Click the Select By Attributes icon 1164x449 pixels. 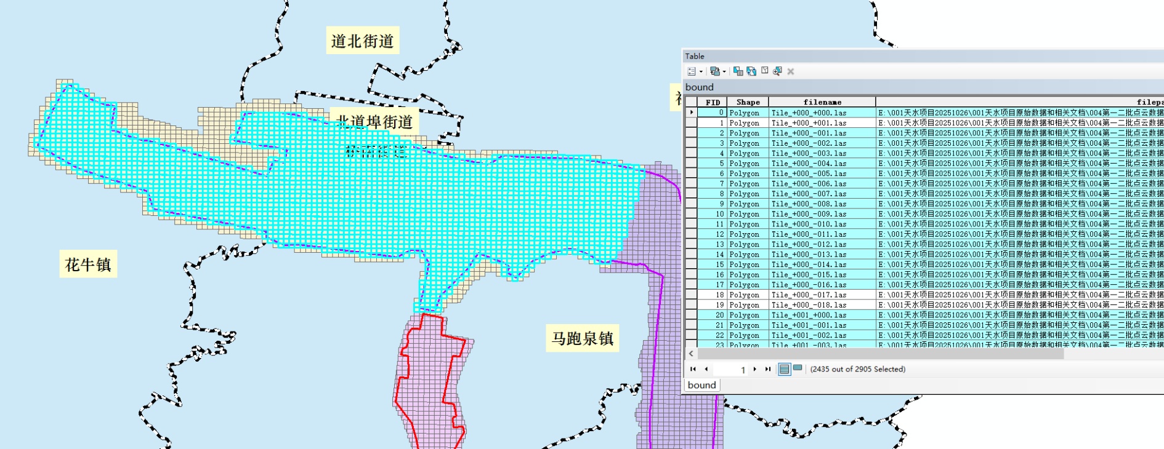738,71
